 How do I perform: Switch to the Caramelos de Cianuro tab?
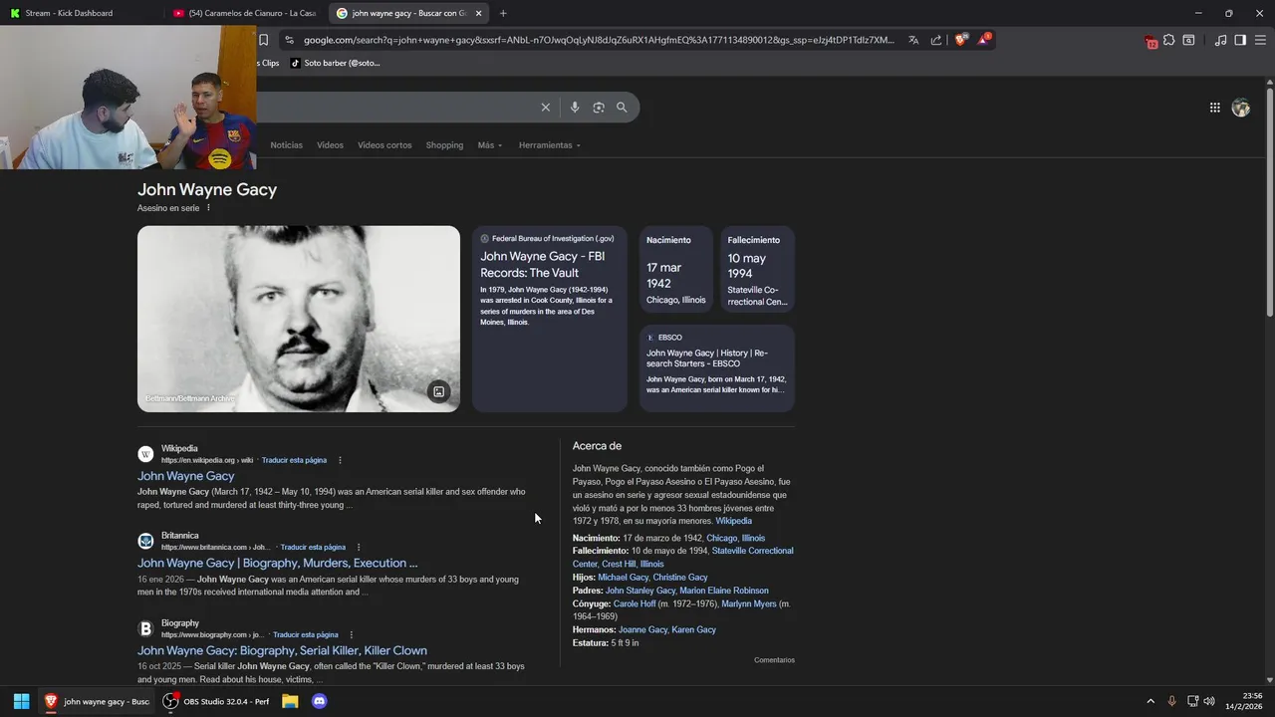pyautogui.click(x=244, y=13)
